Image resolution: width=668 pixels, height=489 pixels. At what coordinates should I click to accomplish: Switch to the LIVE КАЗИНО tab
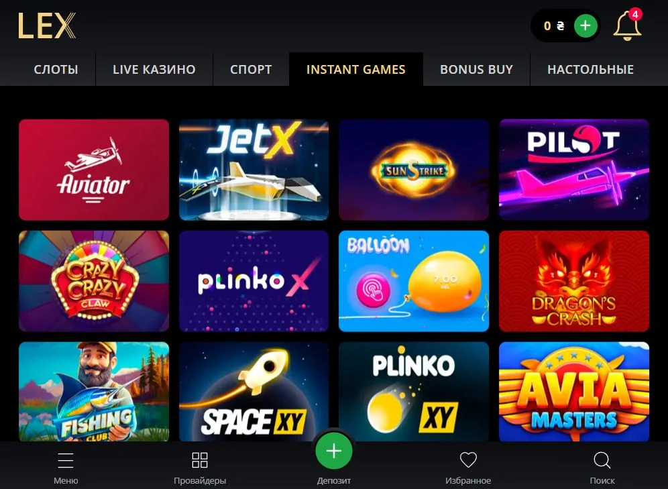tap(154, 69)
